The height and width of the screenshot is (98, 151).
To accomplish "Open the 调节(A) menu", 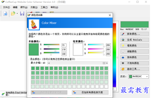I will pos(24,7).
